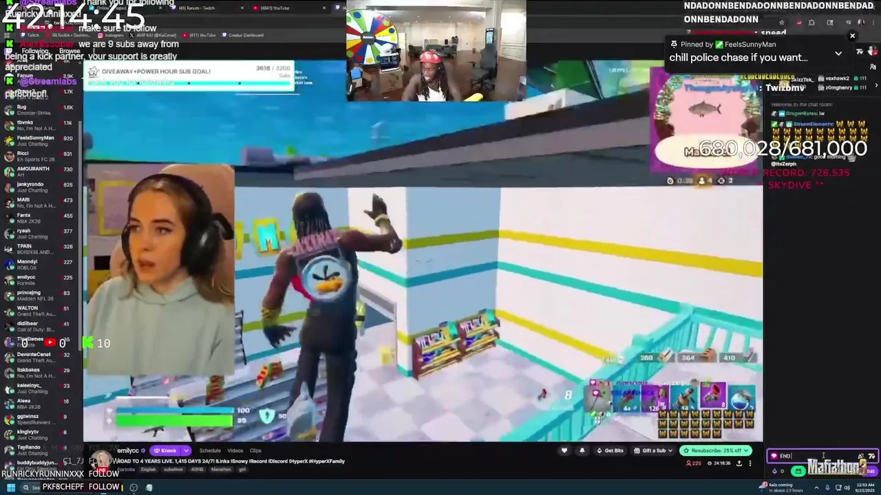Open the Creator Dashboard bookmark
This screenshot has height=495, width=881.
coord(243,35)
